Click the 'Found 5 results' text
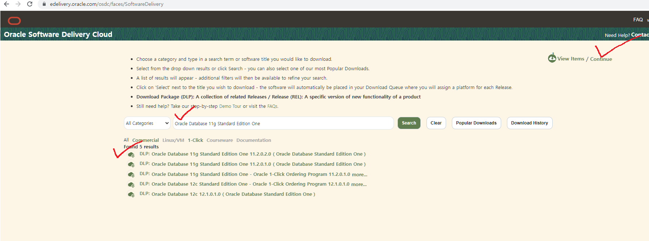The height and width of the screenshot is (241, 649). coord(141,147)
